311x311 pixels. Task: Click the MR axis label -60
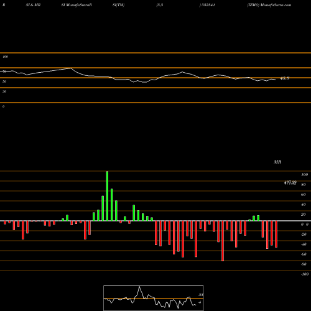(x=304, y=254)
